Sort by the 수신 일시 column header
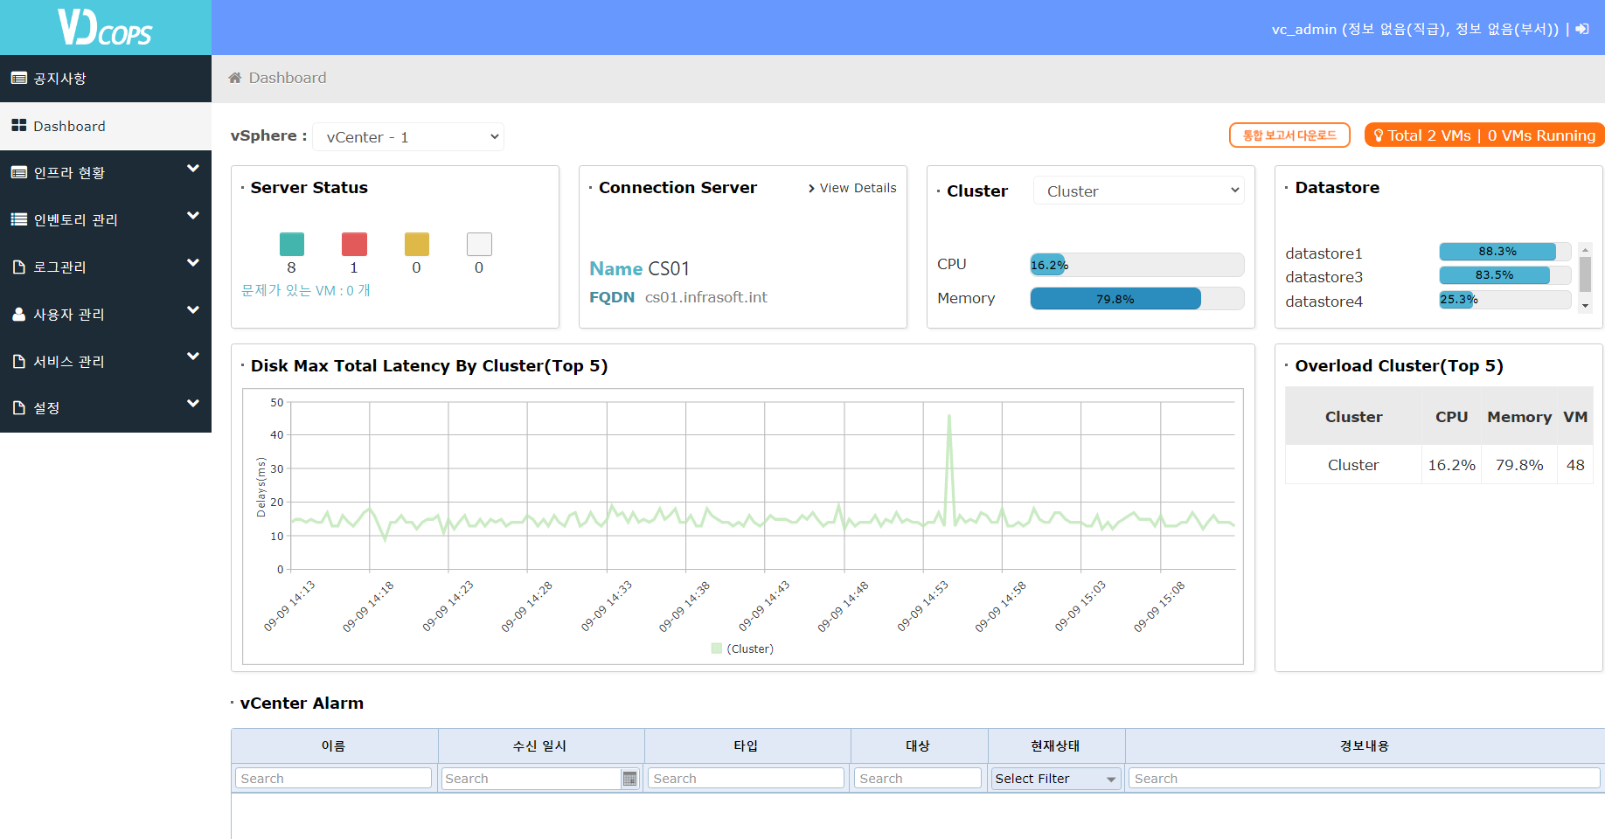Image resolution: width=1605 pixels, height=839 pixels. coord(540,746)
